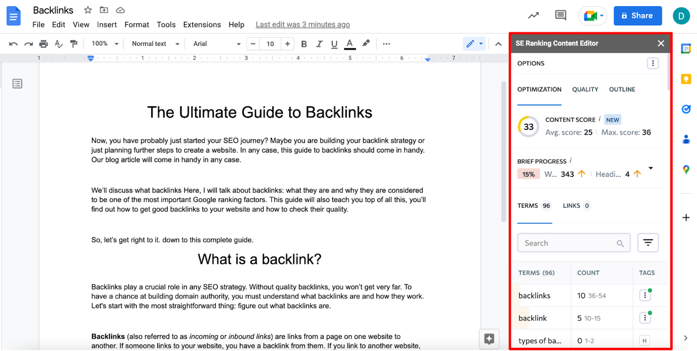The image size is (697, 351).
Task: Open the Arial font dropdown
Action: pyautogui.click(x=217, y=44)
